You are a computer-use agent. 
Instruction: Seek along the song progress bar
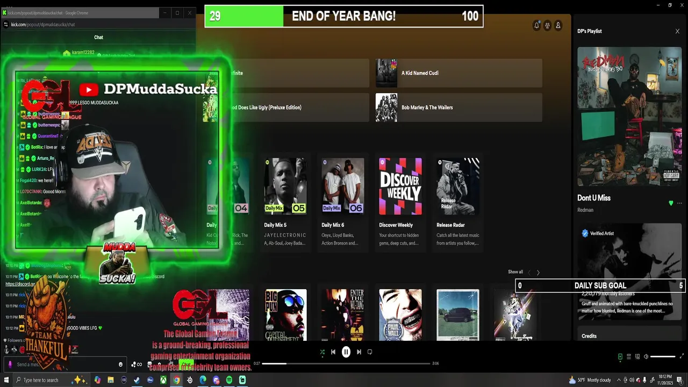point(346,363)
